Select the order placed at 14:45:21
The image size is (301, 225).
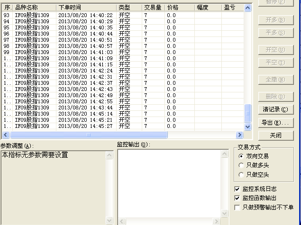coord(123,120)
